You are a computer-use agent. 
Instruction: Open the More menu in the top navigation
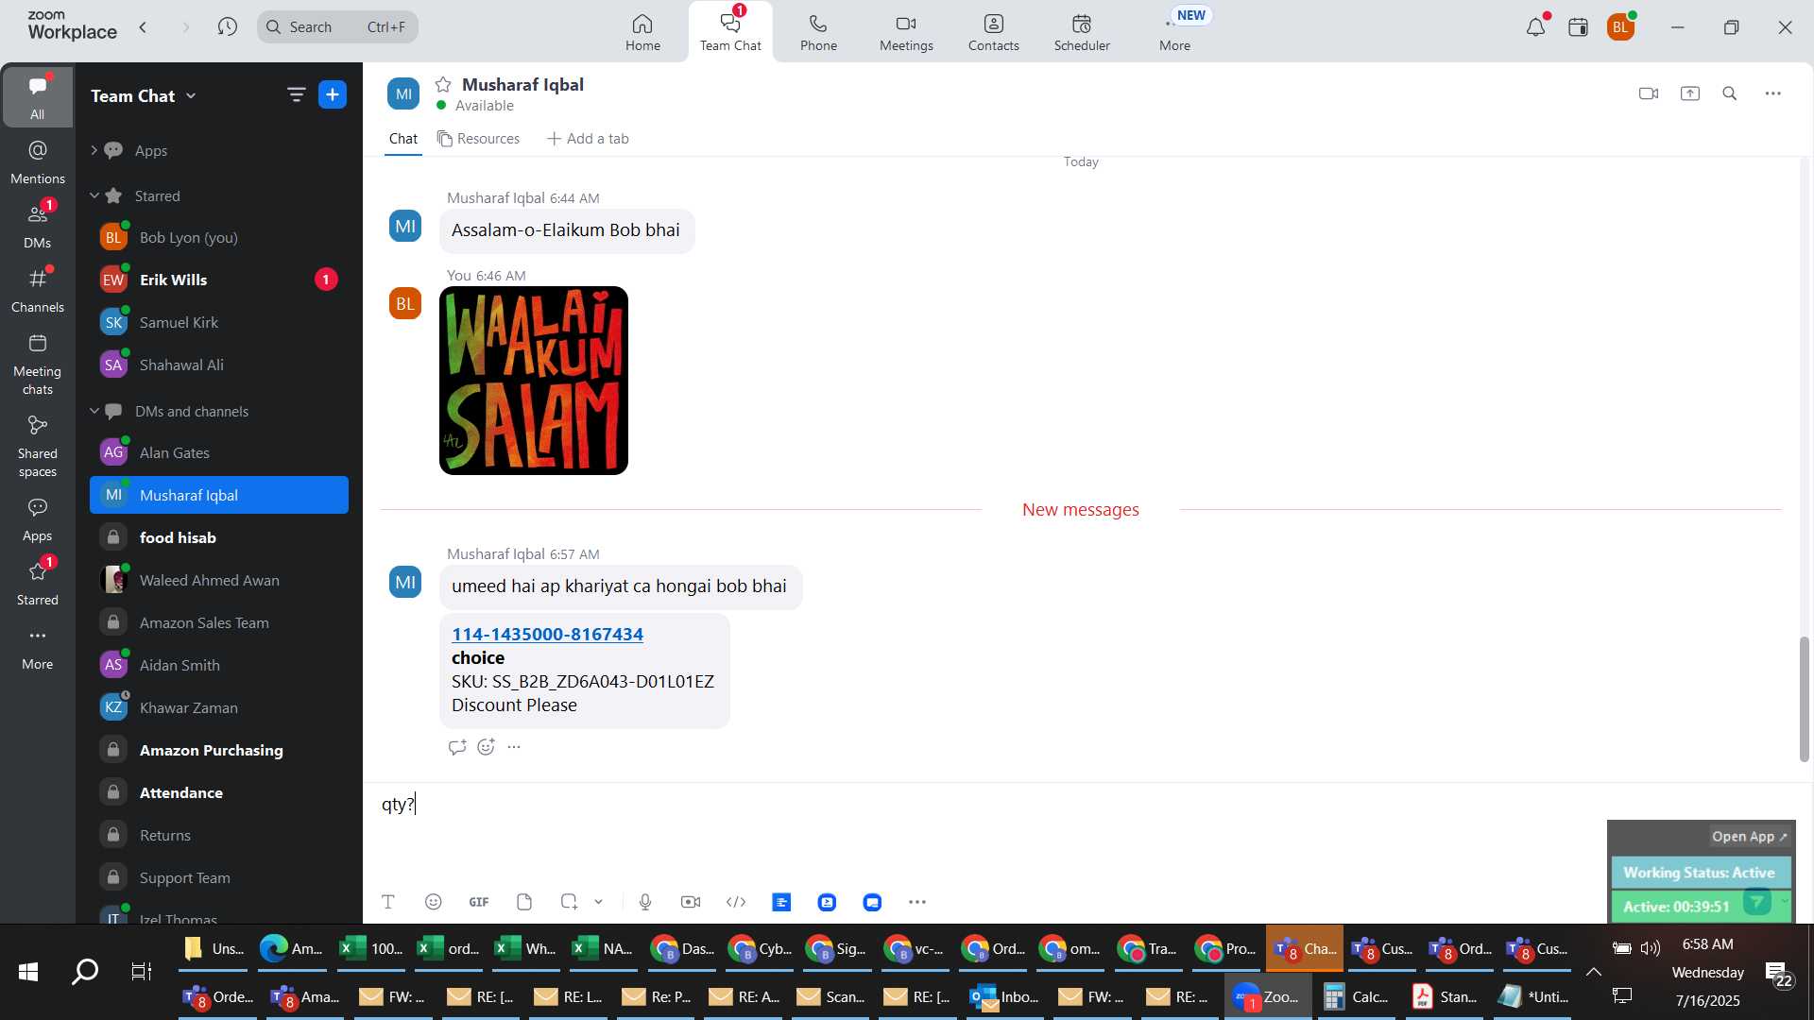(x=1174, y=31)
